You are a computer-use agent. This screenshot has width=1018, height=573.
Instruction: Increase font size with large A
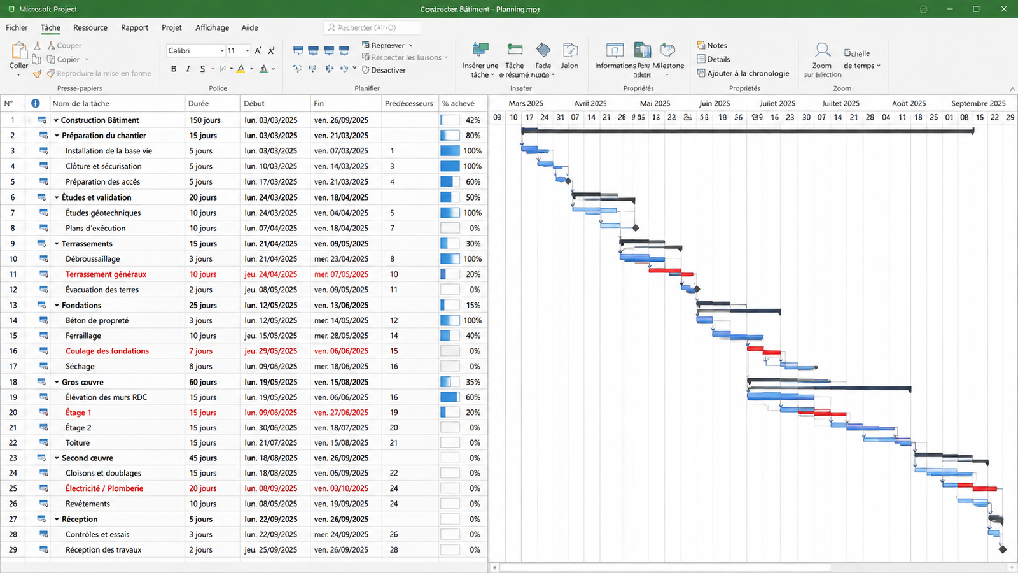(258, 50)
